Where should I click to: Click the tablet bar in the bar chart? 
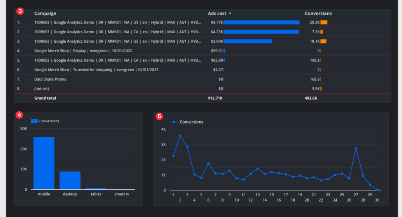[x=96, y=189]
